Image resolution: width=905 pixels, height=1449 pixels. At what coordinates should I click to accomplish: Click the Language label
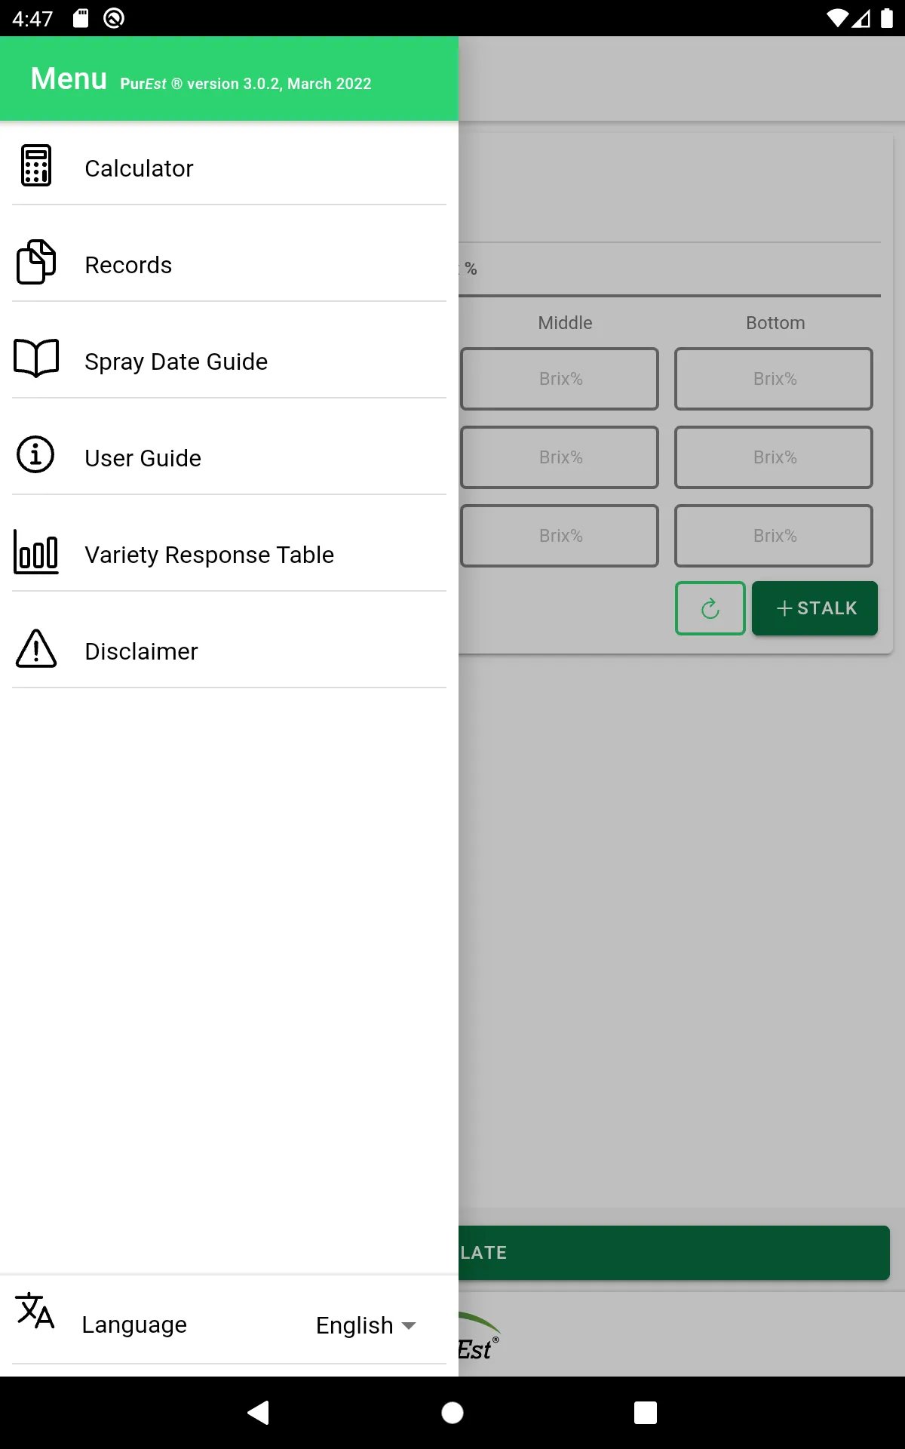[134, 1324]
